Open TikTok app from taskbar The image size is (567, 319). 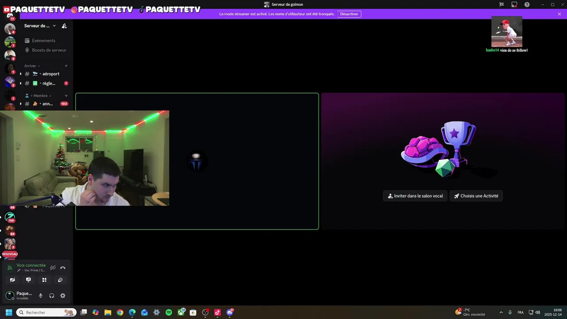click(x=217, y=312)
